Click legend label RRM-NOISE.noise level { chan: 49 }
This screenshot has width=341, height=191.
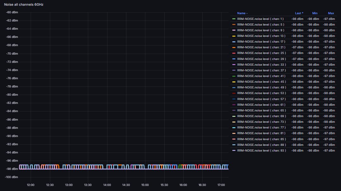tap(261, 87)
